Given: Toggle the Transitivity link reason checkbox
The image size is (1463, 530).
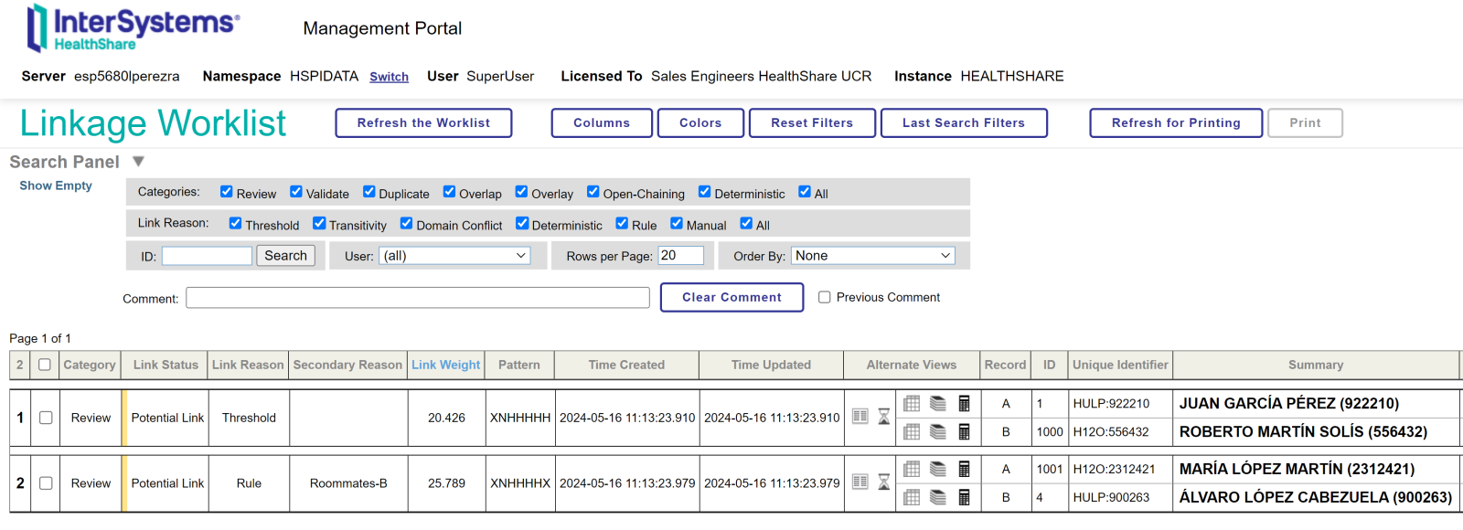Looking at the screenshot, I should [x=319, y=223].
